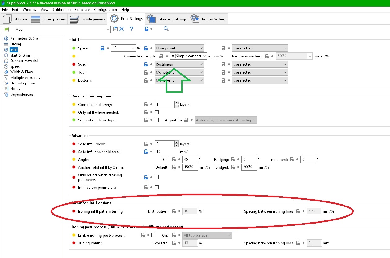Click the save preset floppy disk icon
The image size is (390, 258).
[x=115, y=29]
